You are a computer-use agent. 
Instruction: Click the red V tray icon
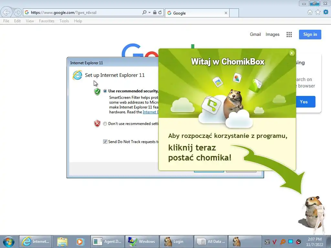pyautogui.click(x=275, y=242)
